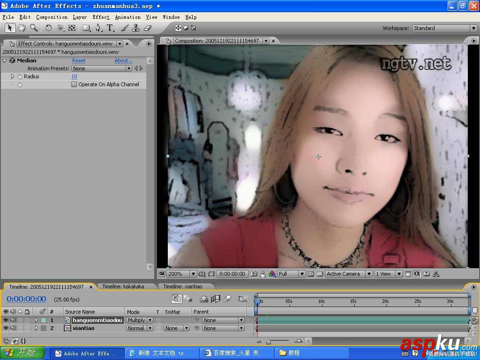Select the Horizontal Type tool
Viewport: 480px width, 360px height.
[110, 28]
